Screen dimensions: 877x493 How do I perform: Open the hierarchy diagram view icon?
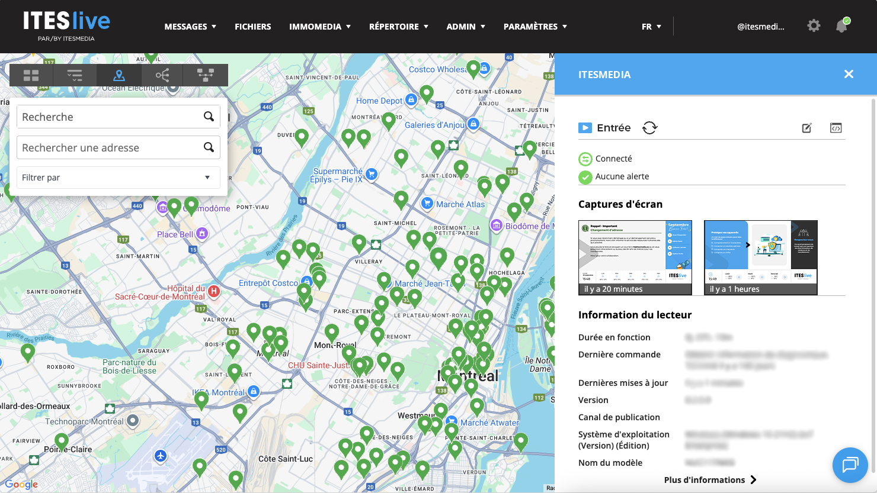click(206, 75)
